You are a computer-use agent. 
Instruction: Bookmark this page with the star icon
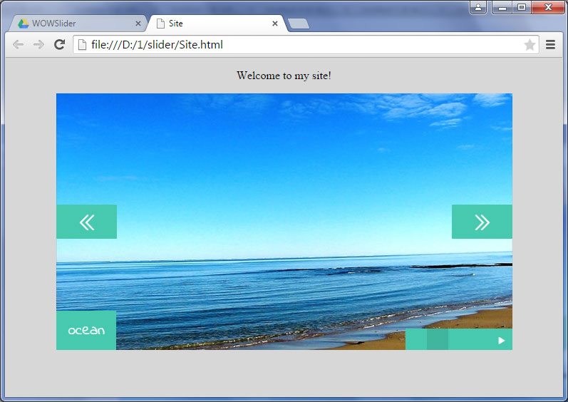point(530,44)
